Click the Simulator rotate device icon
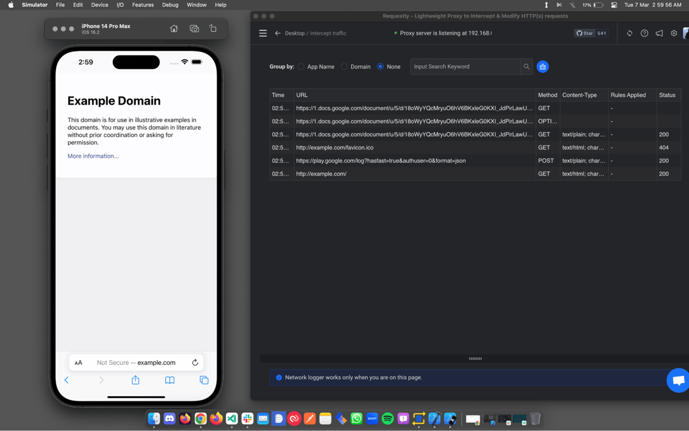The image size is (689, 431). (x=213, y=29)
